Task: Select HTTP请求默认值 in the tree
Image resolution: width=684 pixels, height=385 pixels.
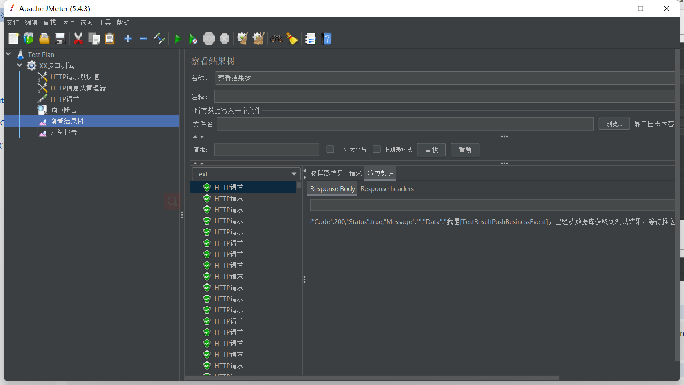Action: (x=74, y=77)
